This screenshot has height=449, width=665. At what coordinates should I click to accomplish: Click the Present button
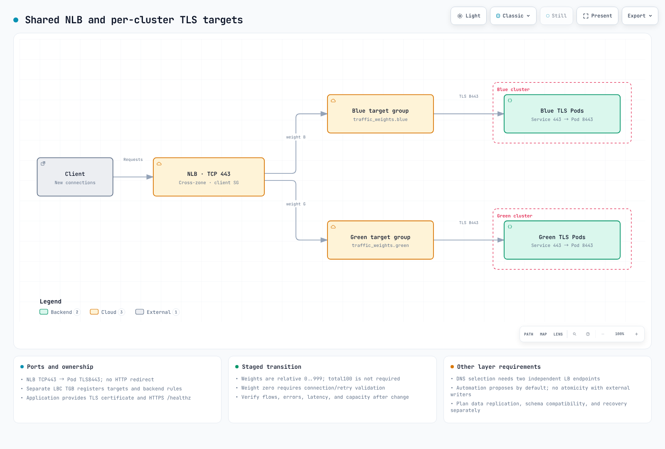tap(597, 16)
